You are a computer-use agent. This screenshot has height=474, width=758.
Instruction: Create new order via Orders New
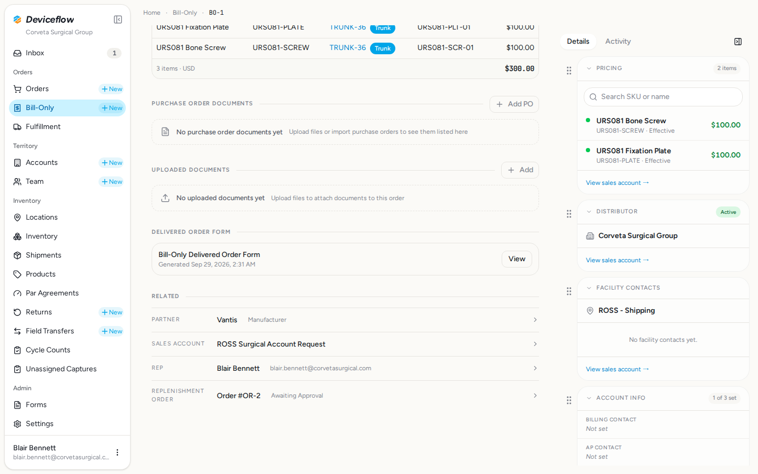coord(112,89)
